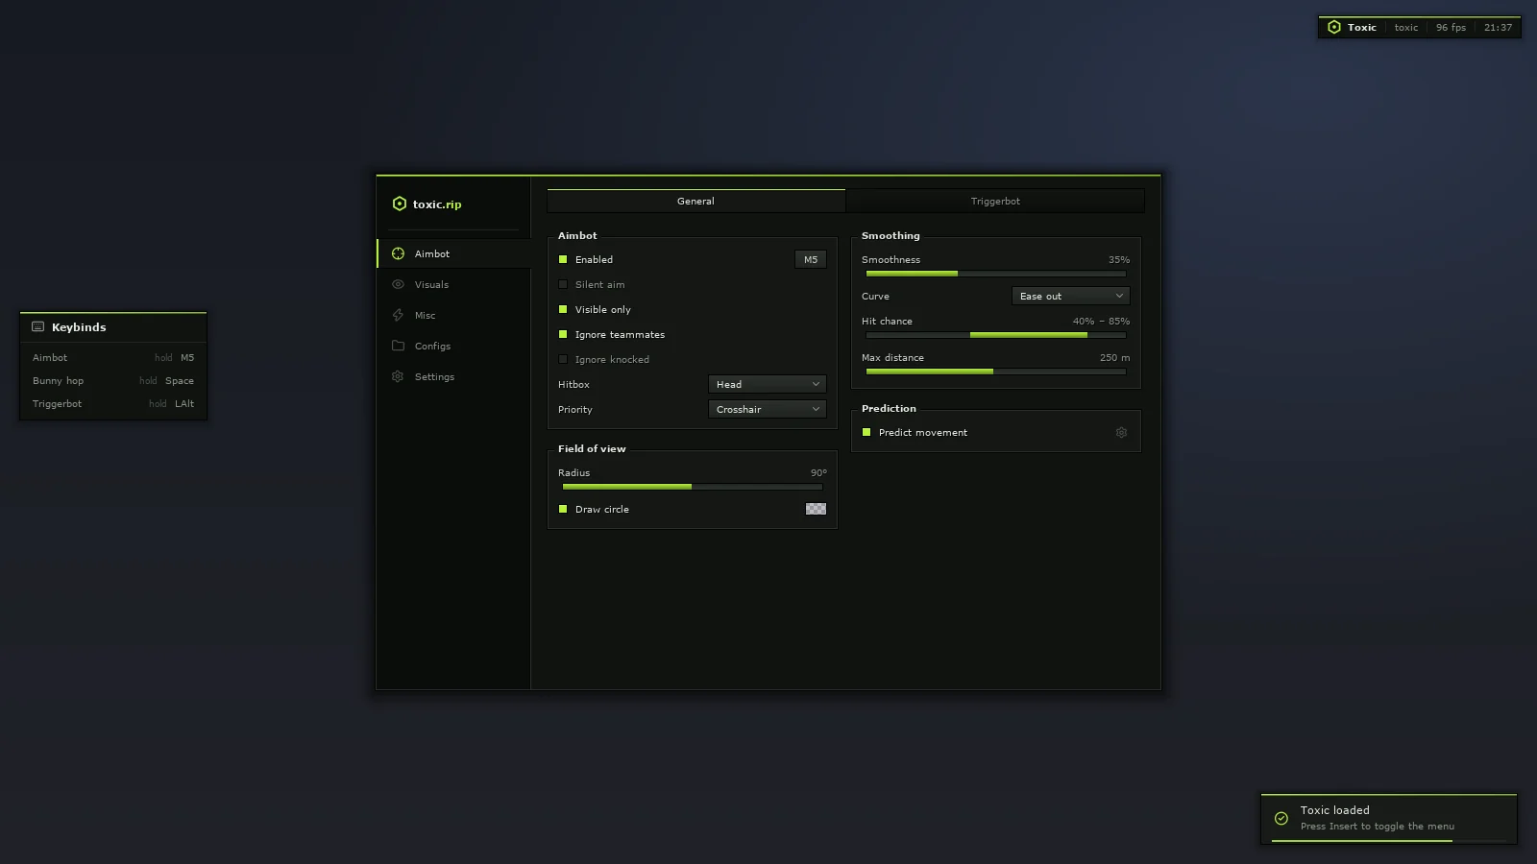Open the Curve dropdown showing Ease out
1537x864 pixels.
(x=1071, y=296)
